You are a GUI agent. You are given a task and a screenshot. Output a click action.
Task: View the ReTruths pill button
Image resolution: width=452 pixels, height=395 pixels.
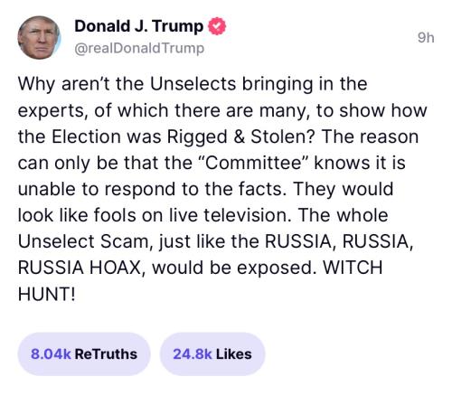point(84,354)
